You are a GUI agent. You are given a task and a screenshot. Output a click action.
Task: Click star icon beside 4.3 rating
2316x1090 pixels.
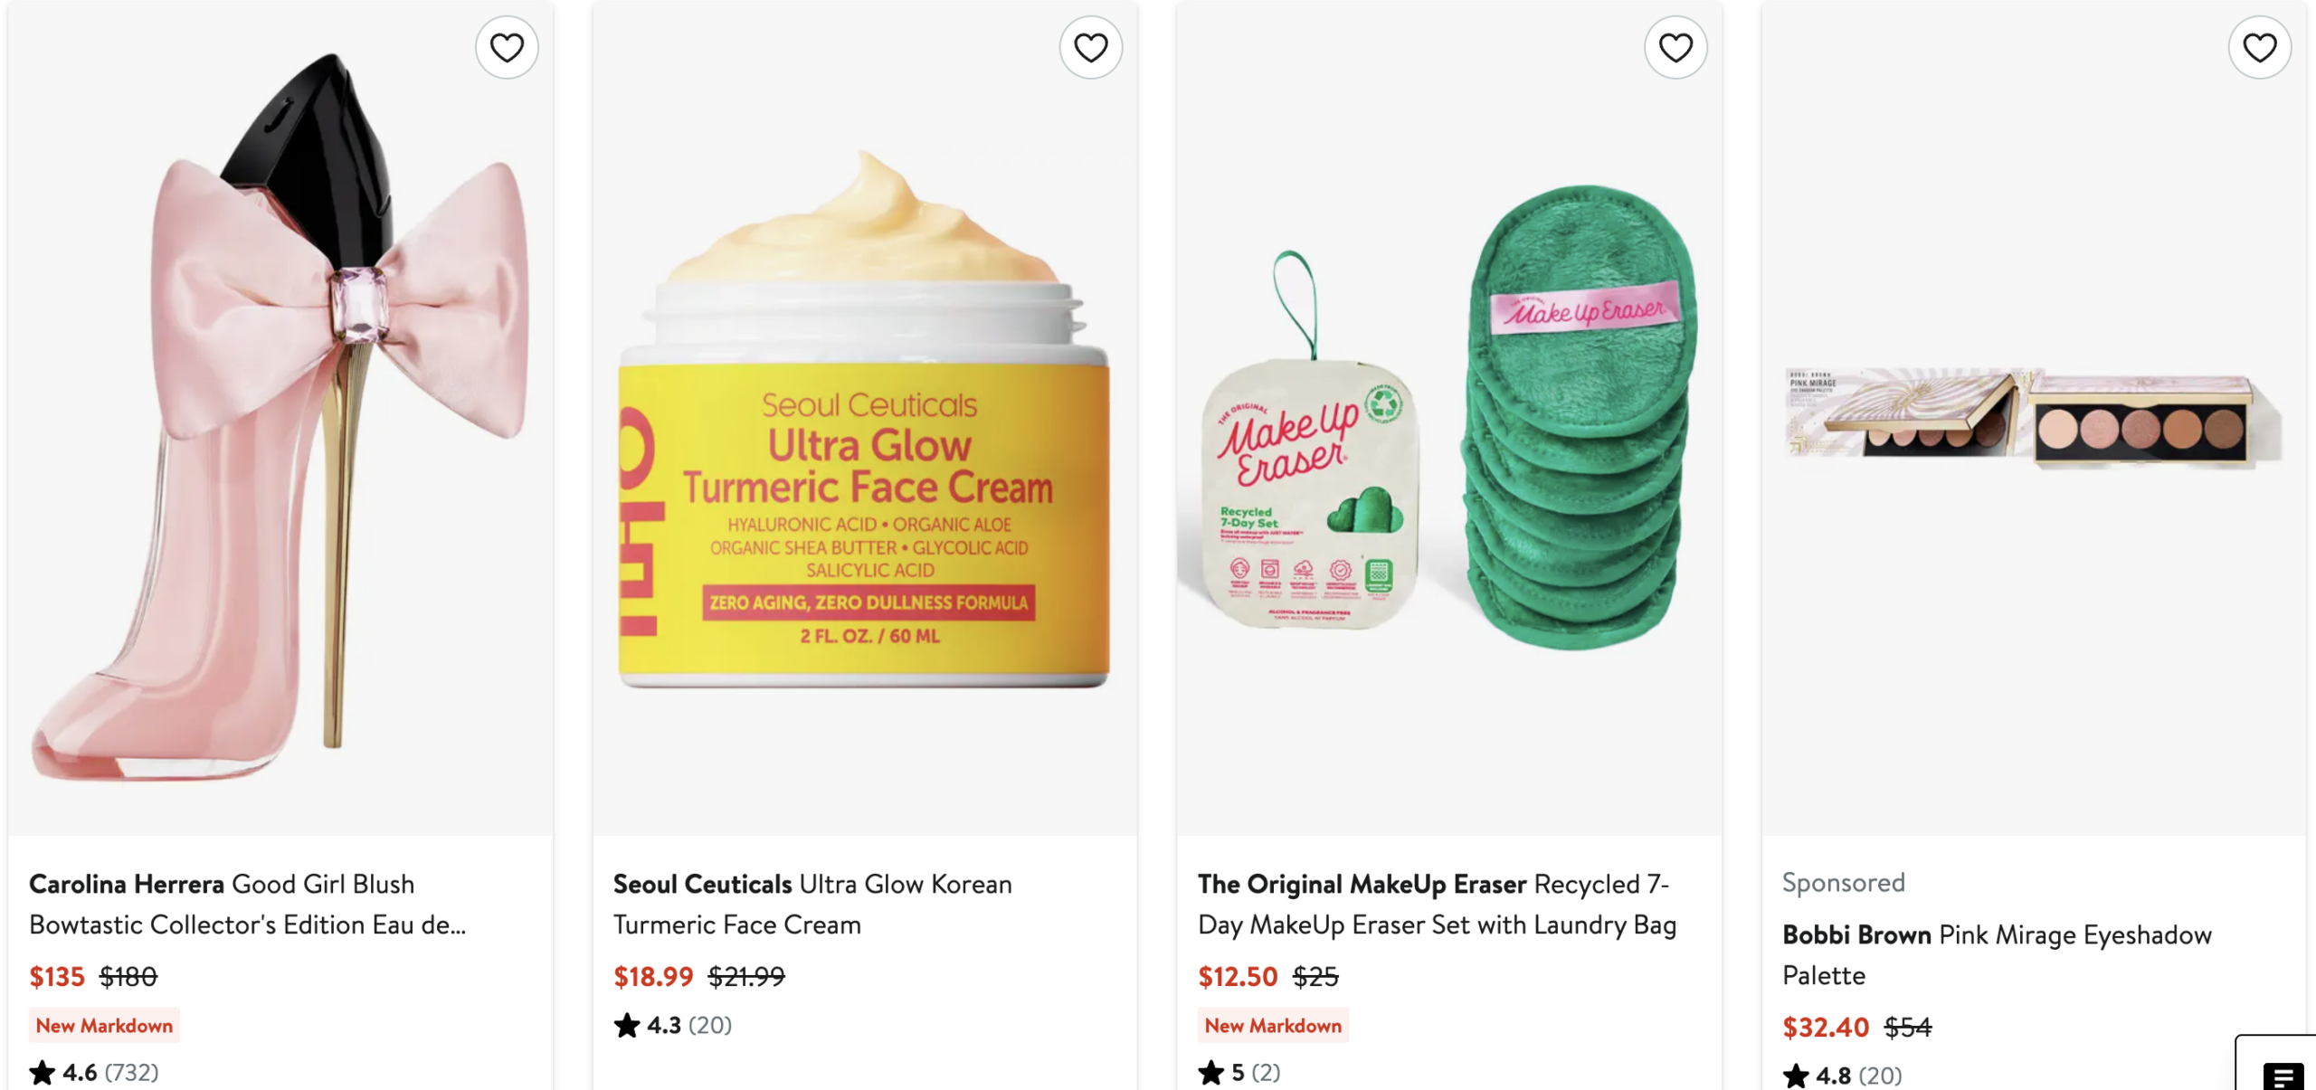click(627, 1026)
